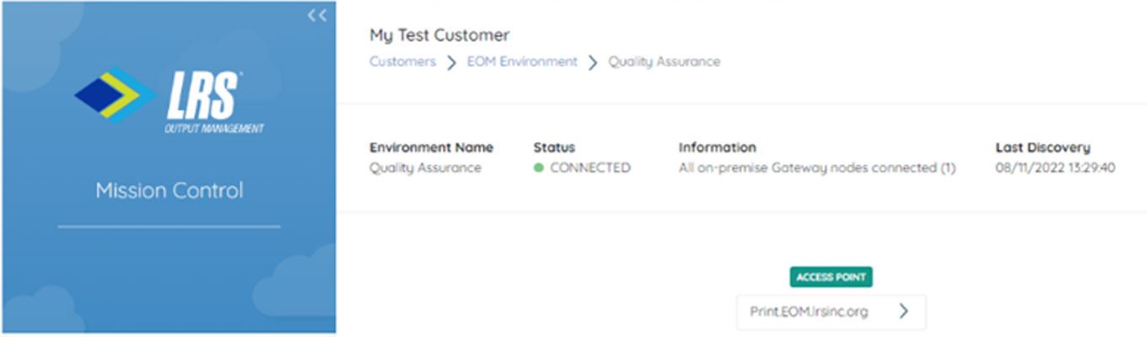Click the green CONNECTED status dot
Viewport: 1147px width, 337px height.
(539, 168)
